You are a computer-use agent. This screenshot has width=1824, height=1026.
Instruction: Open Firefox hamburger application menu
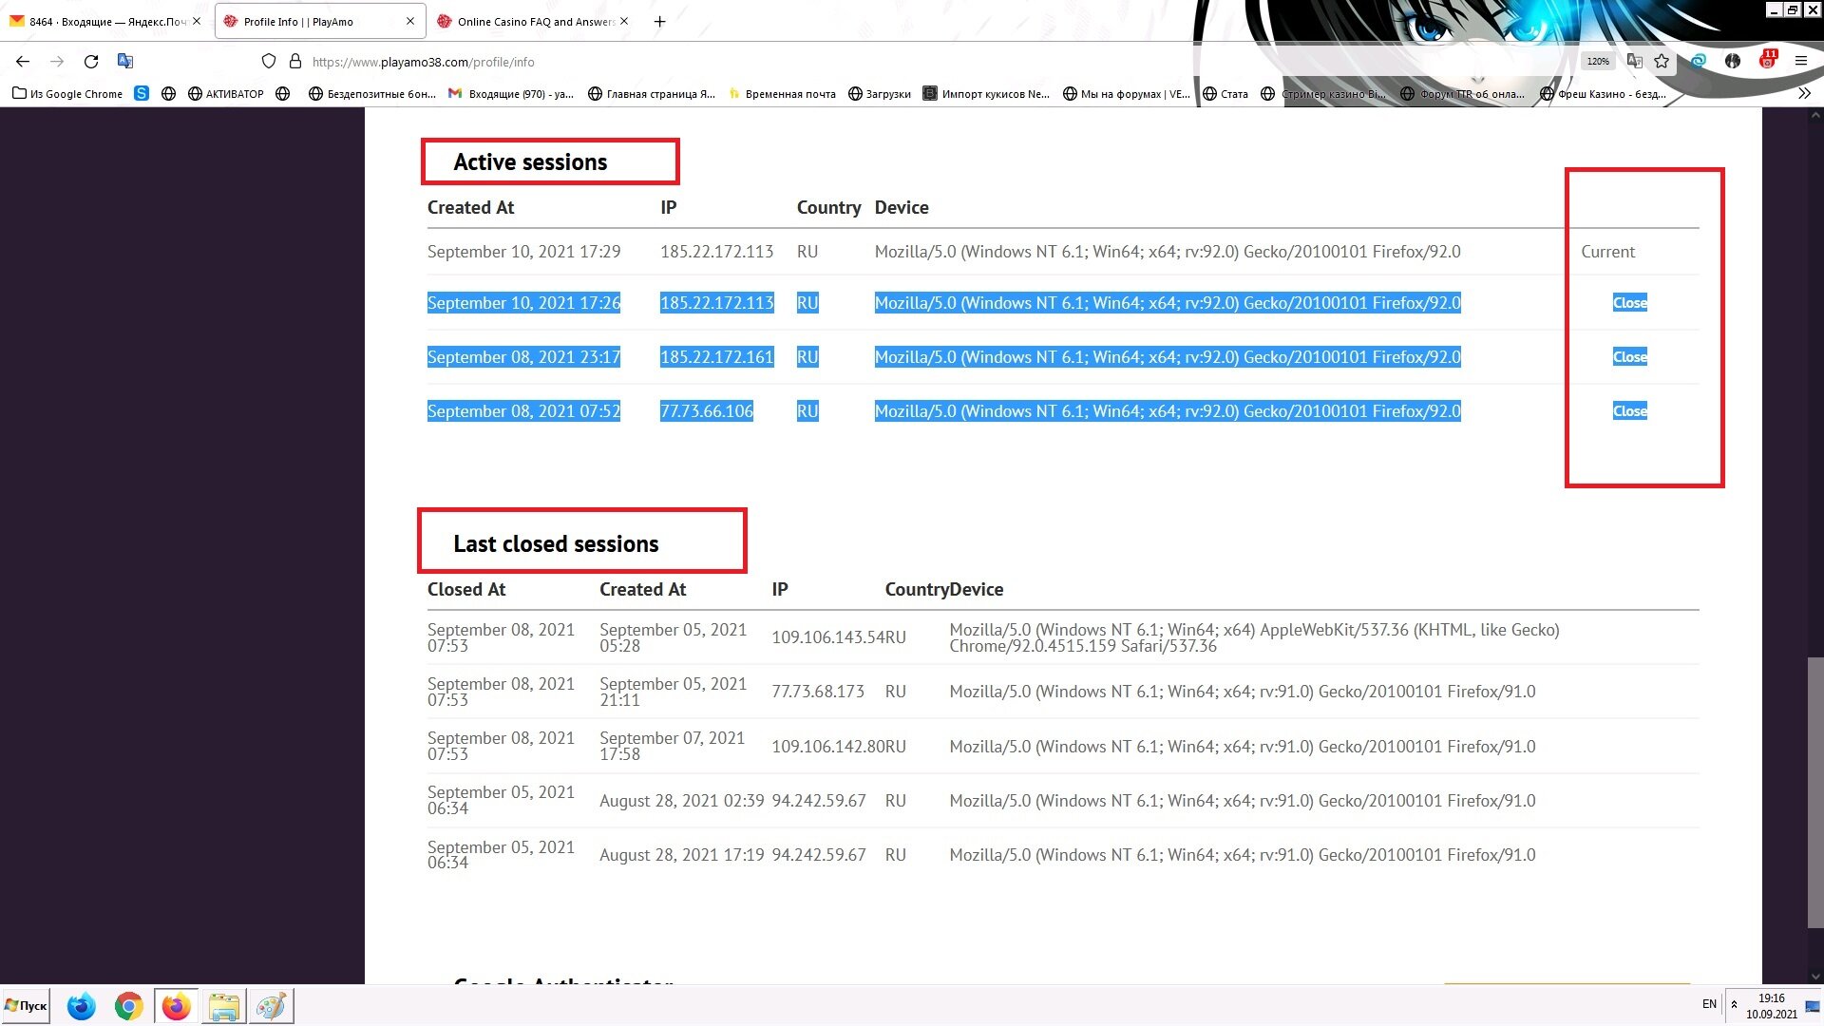[x=1800, y=62]
